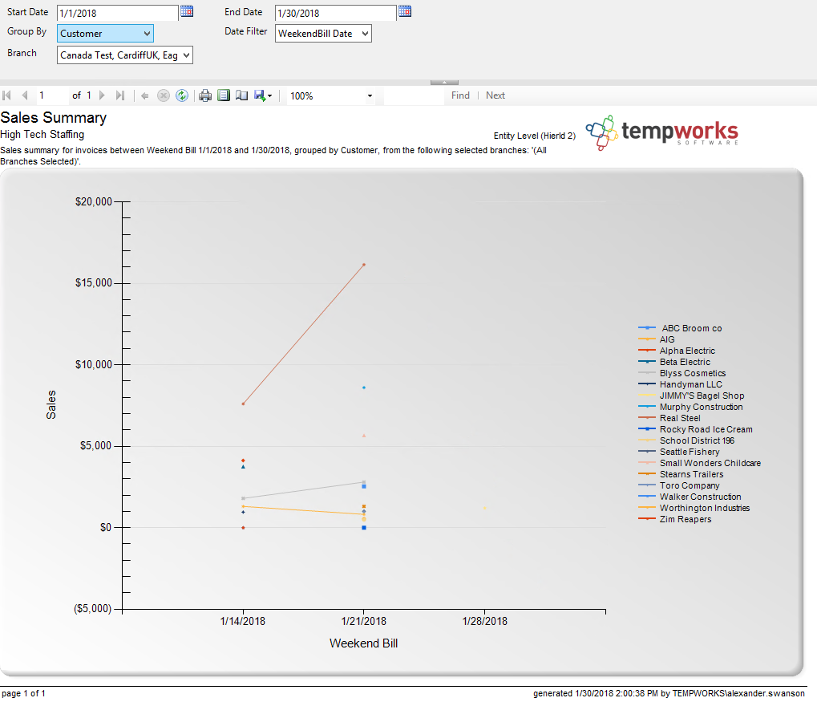Expand the Group By Customer dropdown
Screen dimensions: 817x702
(105, 34)
